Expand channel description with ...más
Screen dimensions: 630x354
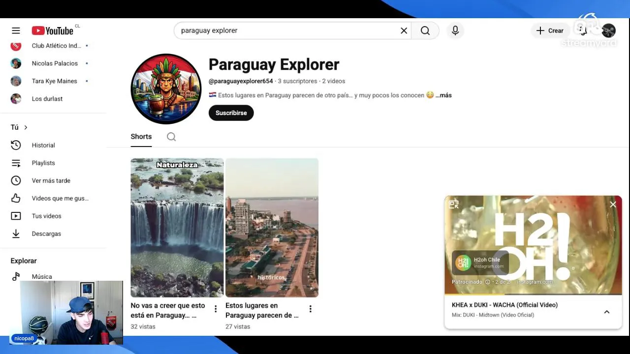pos(443,95)
